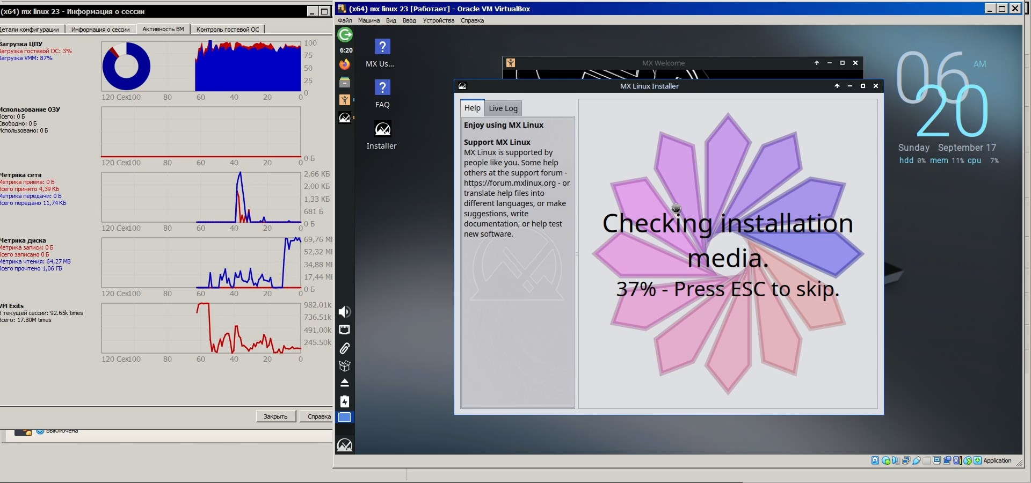Open the file manager drawer icon in panel

(345, 82)
